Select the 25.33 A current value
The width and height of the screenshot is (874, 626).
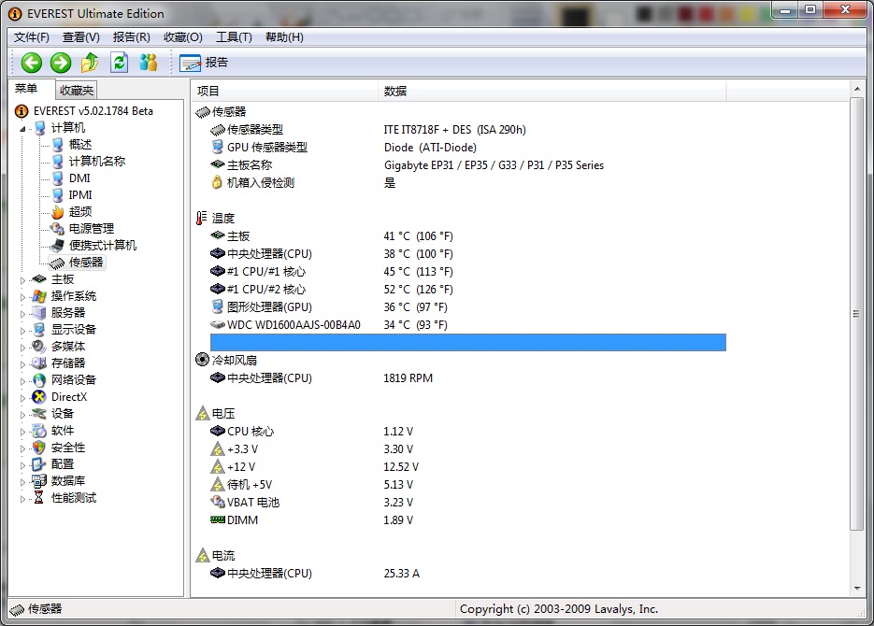click(401, 574)
